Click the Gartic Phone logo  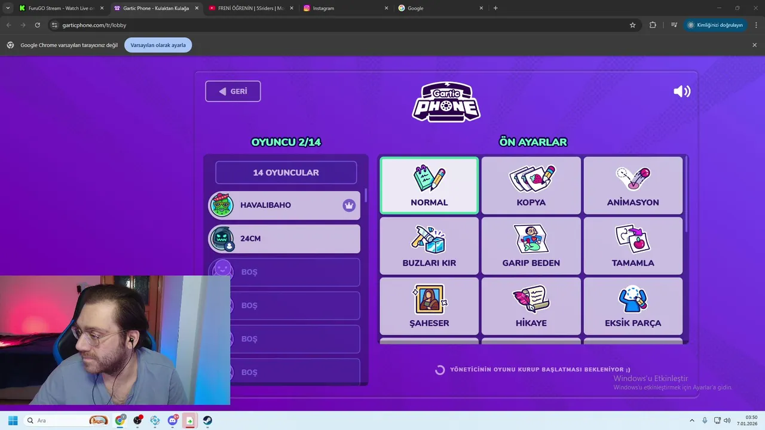[x=446, y=102]
